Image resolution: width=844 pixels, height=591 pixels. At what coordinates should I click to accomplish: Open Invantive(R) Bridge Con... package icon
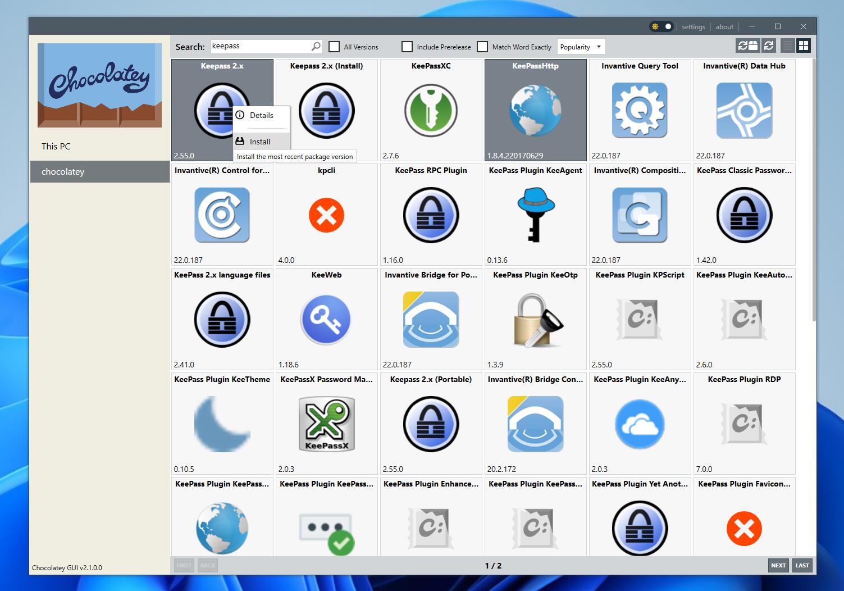pyautogui.click(x=535, y=424)
